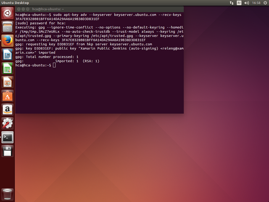Viewport: 269px width, 202px height.
Task: Open the Ubuntu Dash search launcher
Action: [x=8, y=13]
